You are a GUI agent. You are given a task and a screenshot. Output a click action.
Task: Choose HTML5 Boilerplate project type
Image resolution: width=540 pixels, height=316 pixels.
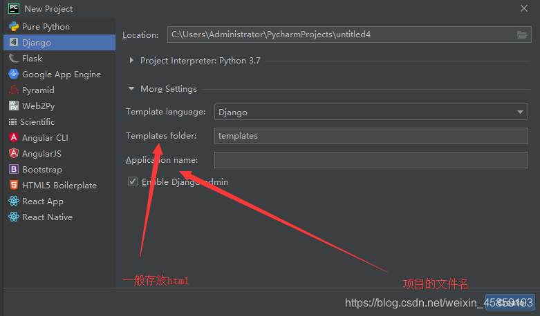tap(59, 185)
